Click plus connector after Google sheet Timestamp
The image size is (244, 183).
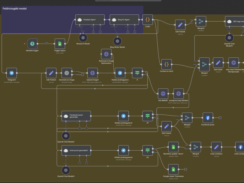tap(186, 169)
